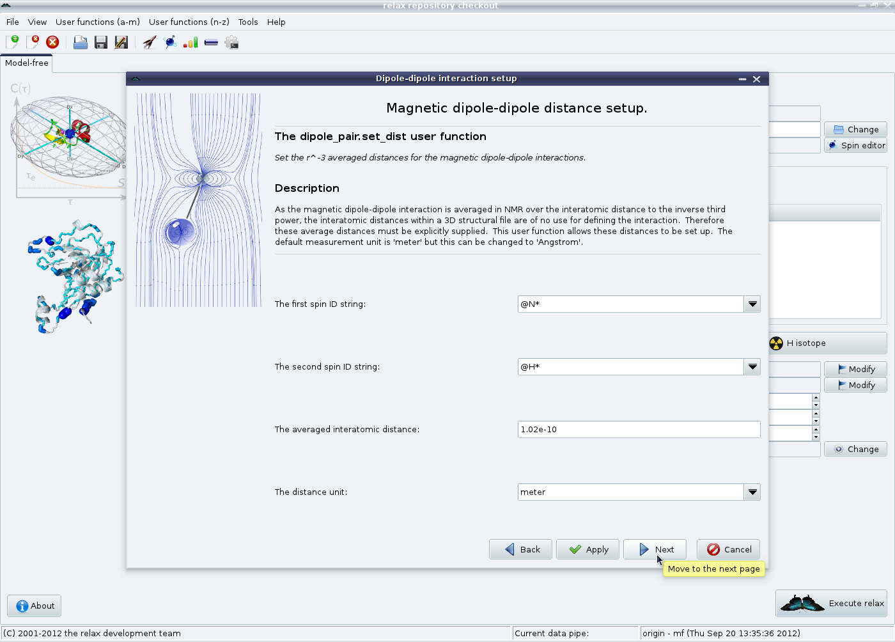Open the distance unit dropdown

coord(752,492)
